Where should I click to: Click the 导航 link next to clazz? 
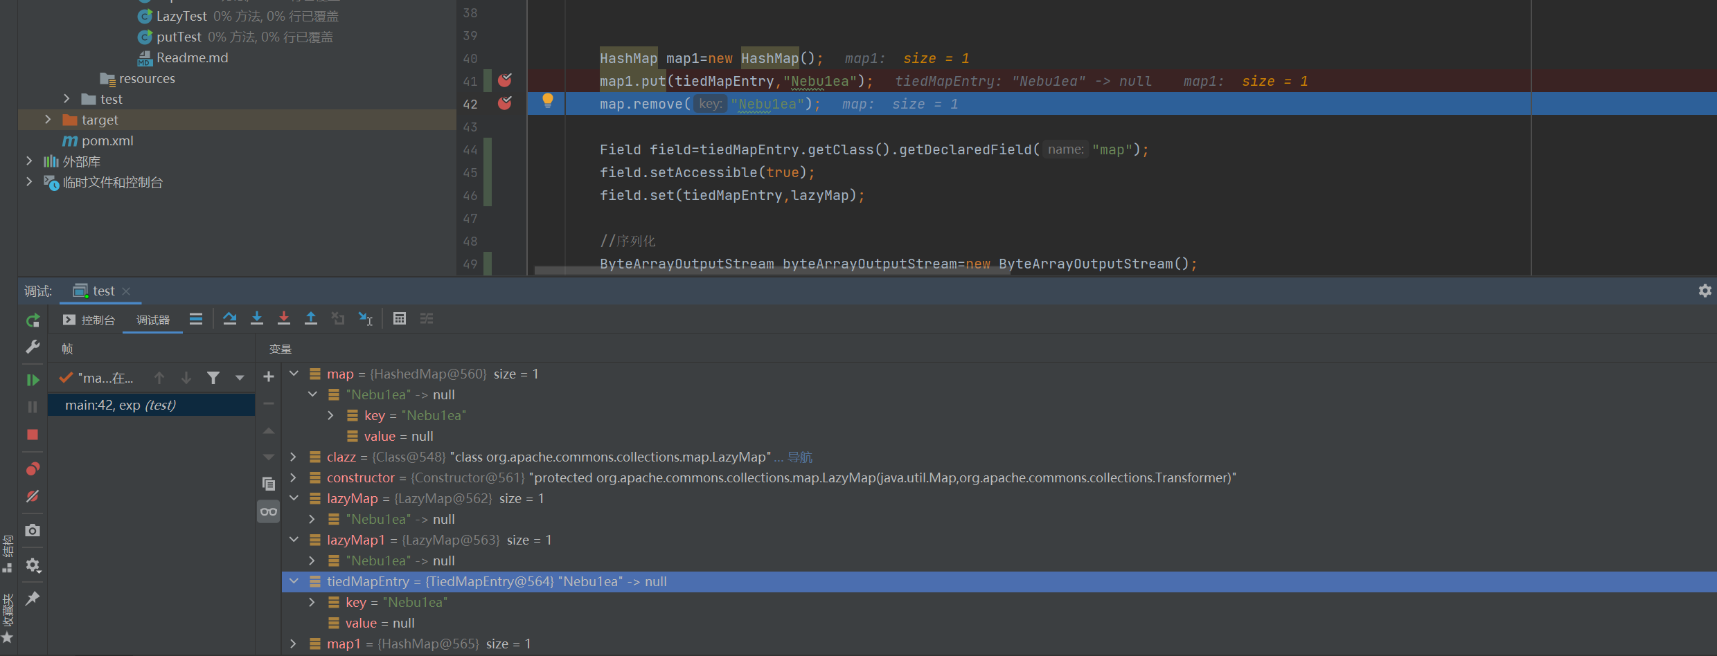pos(800,457)
